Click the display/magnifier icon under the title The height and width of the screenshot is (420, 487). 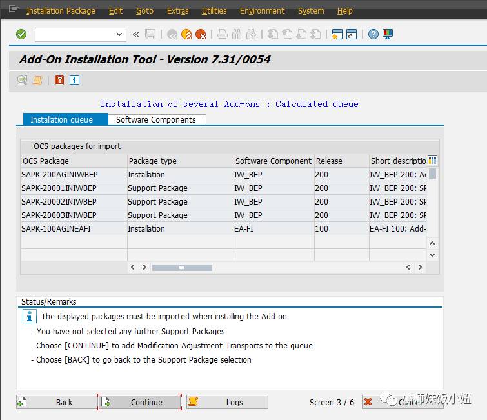(22, 81)
